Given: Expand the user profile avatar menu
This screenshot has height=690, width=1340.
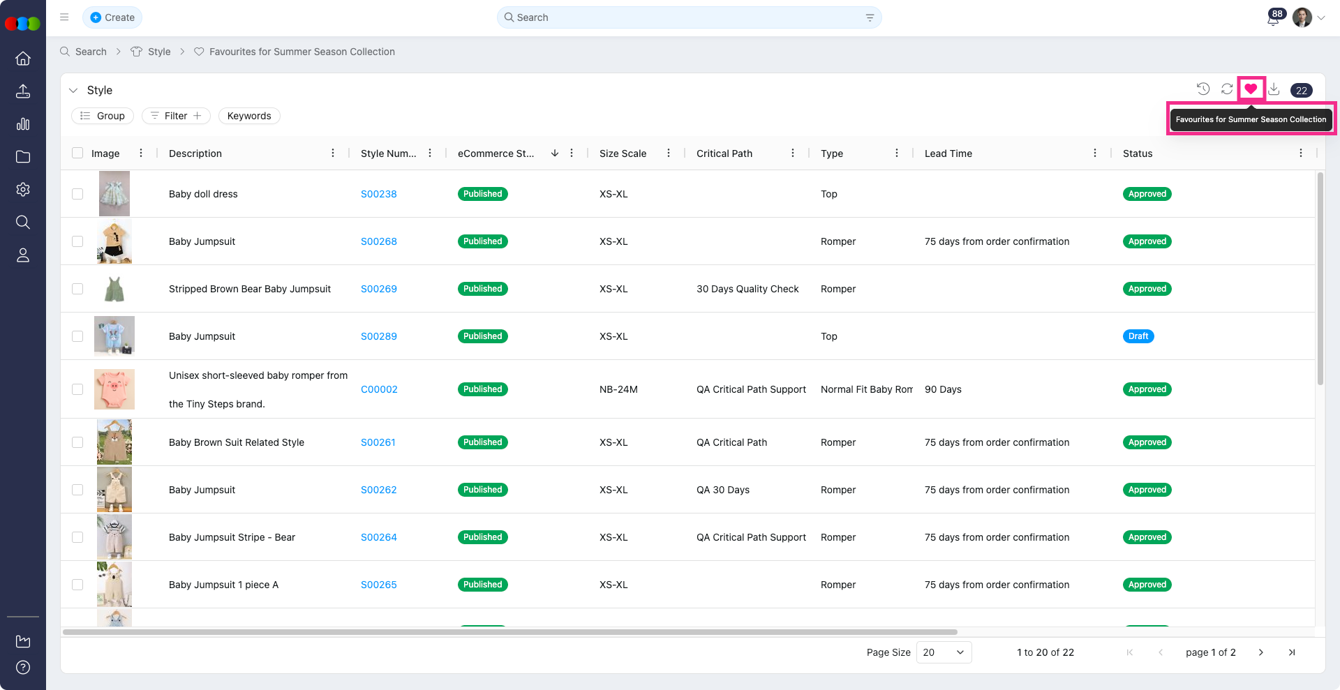Looking at the screenshot, I should pyautogui.click(x=1309, y=17).
